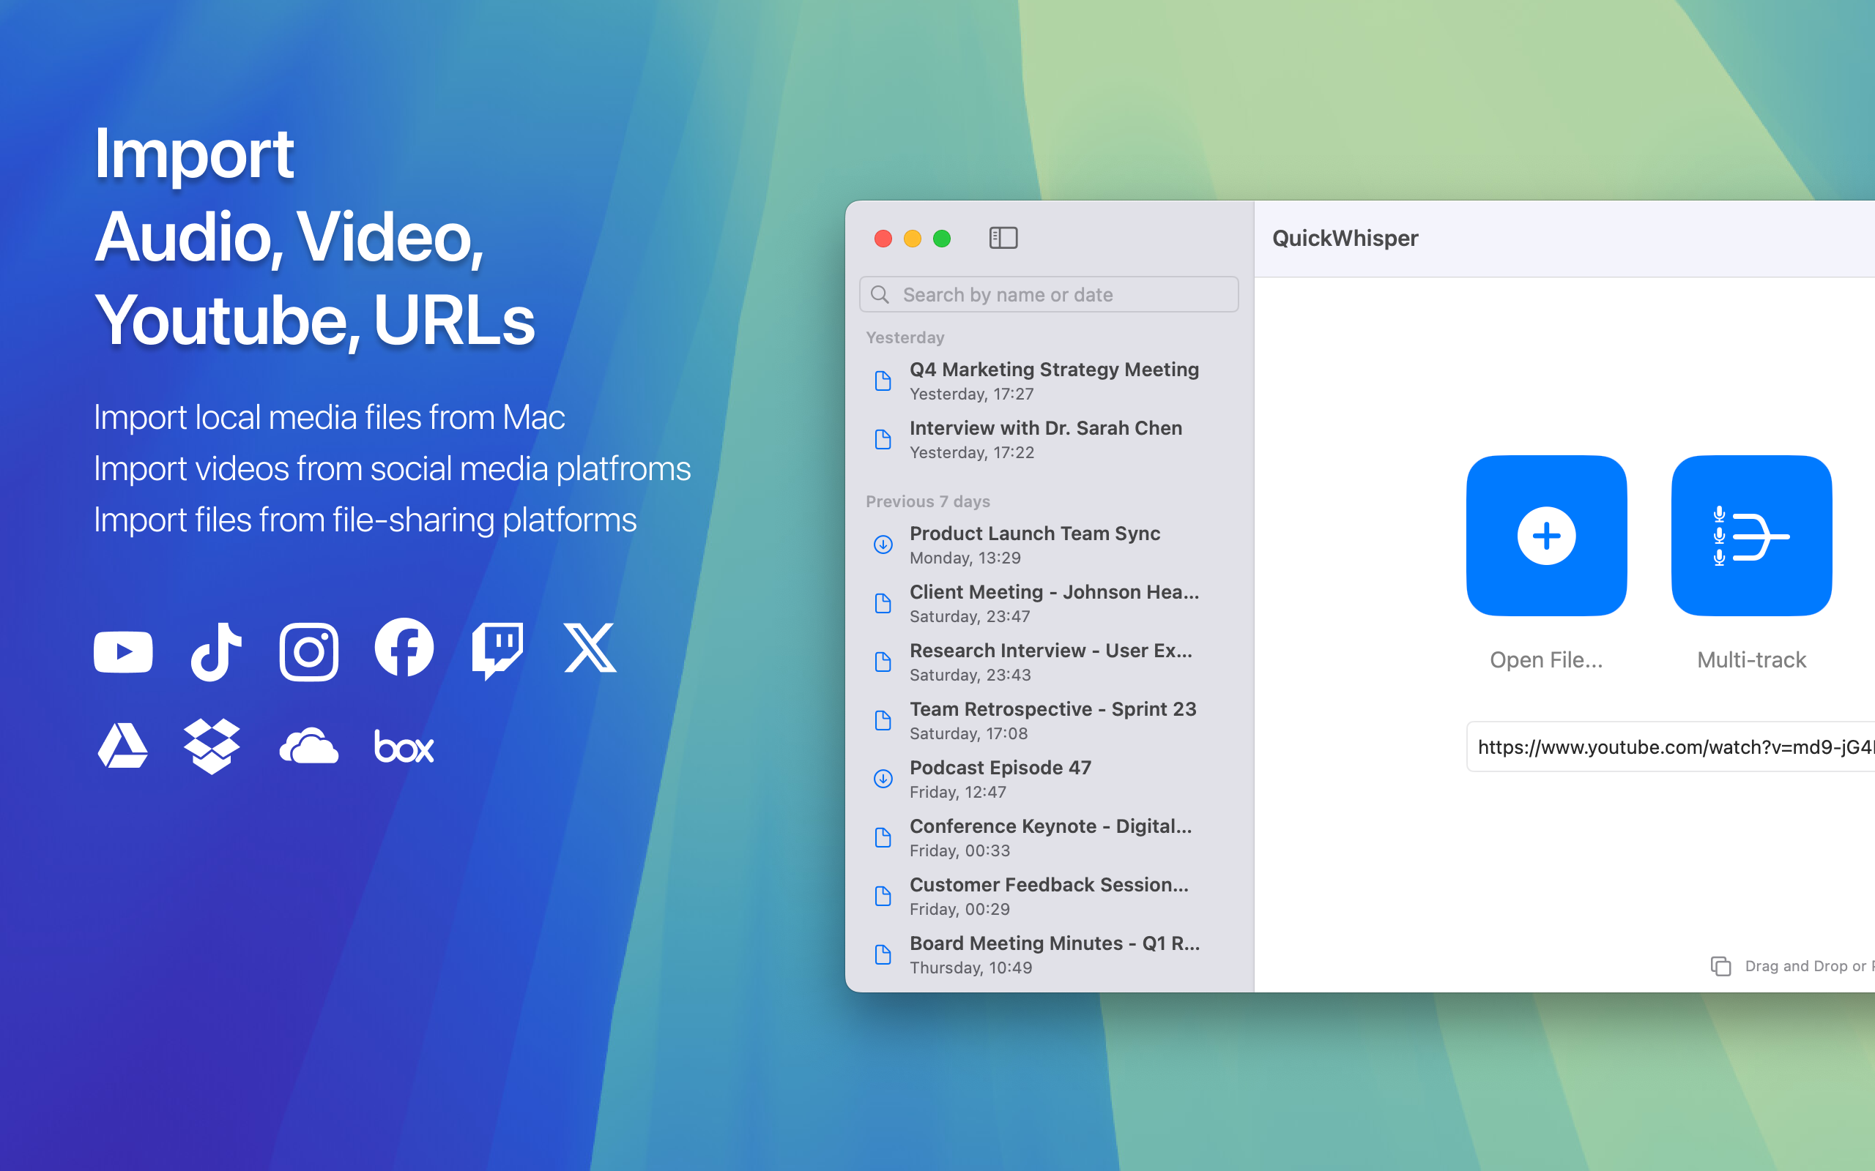This screenshot has width=1875, height=1171.
Task: Toggle the sidebar visibility icon
Action: (1003, 238)
